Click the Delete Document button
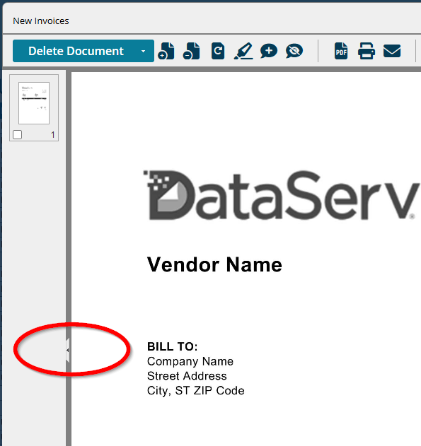The height and width of the screenshot is (446, 421). pyautogui.click(x=76, y=51)
